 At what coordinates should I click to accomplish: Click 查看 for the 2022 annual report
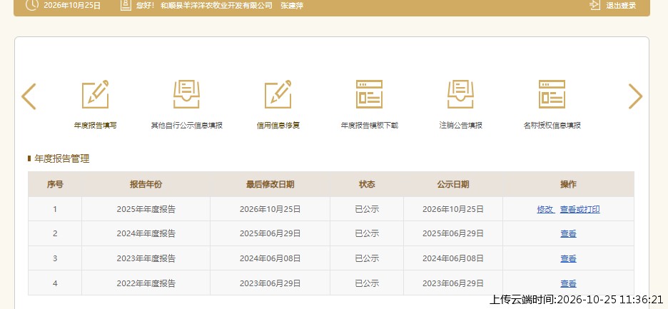point(568,283)
